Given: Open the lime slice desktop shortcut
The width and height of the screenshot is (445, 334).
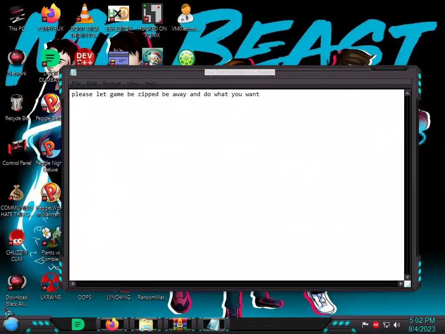Looking at the screenshot, I should coord(186,58).
